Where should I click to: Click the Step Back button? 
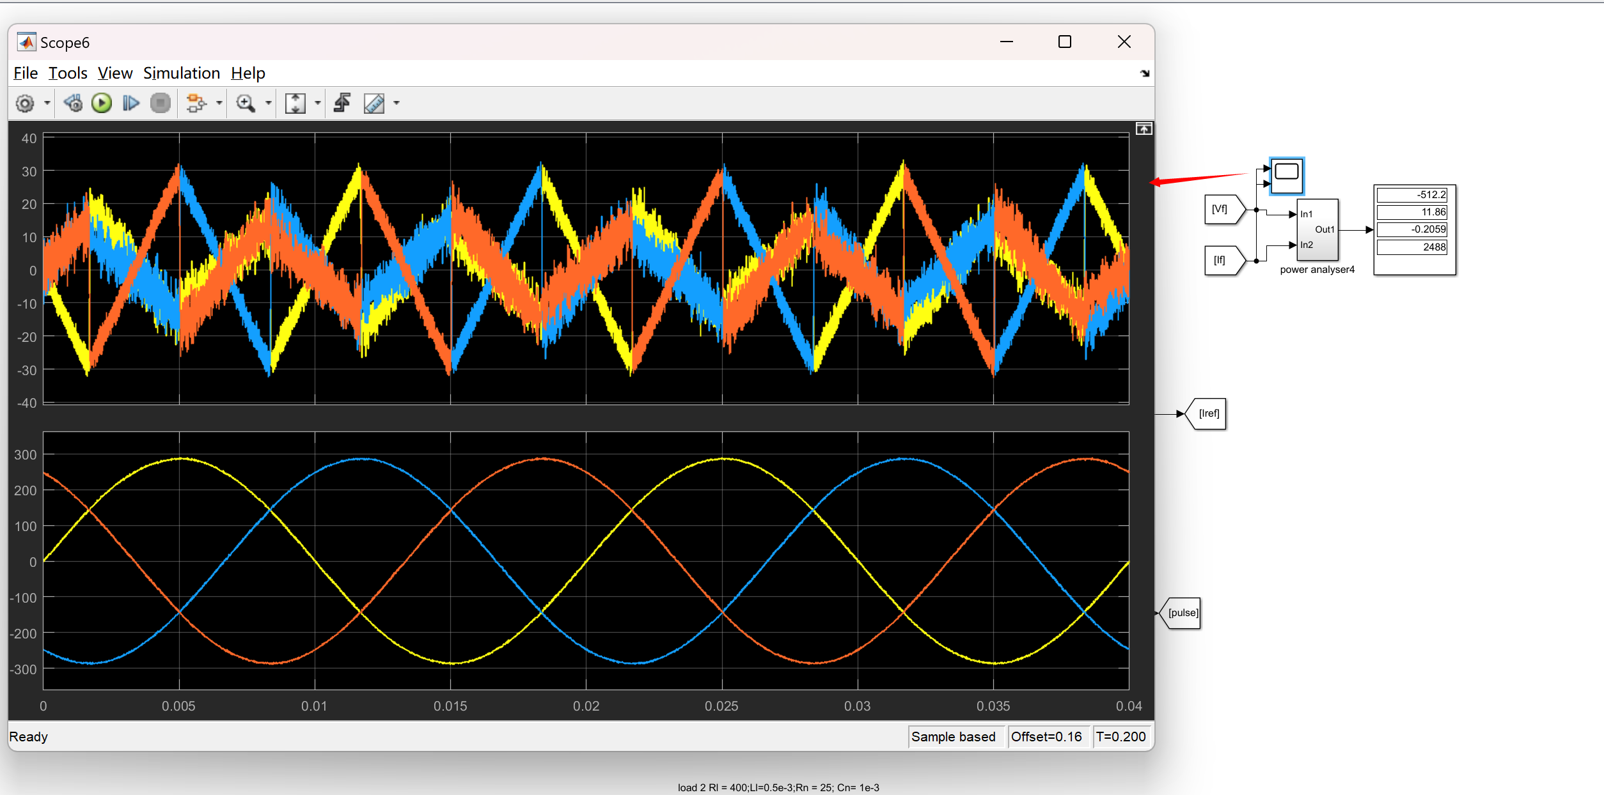click(74, 104)
